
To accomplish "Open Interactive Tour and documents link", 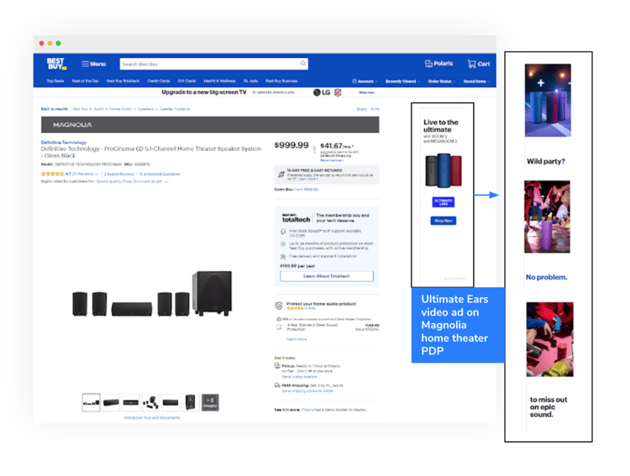I will coord(151,418).
